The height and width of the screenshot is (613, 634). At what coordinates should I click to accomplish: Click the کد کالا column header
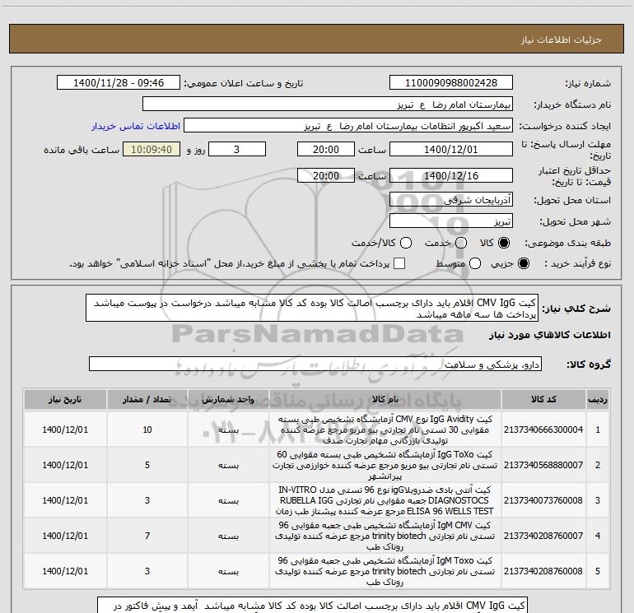543,400
